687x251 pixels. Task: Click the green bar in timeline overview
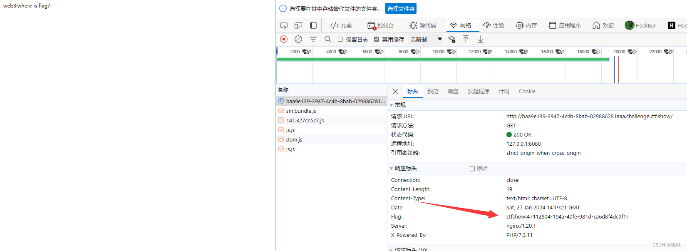click(x=443, y=60)
